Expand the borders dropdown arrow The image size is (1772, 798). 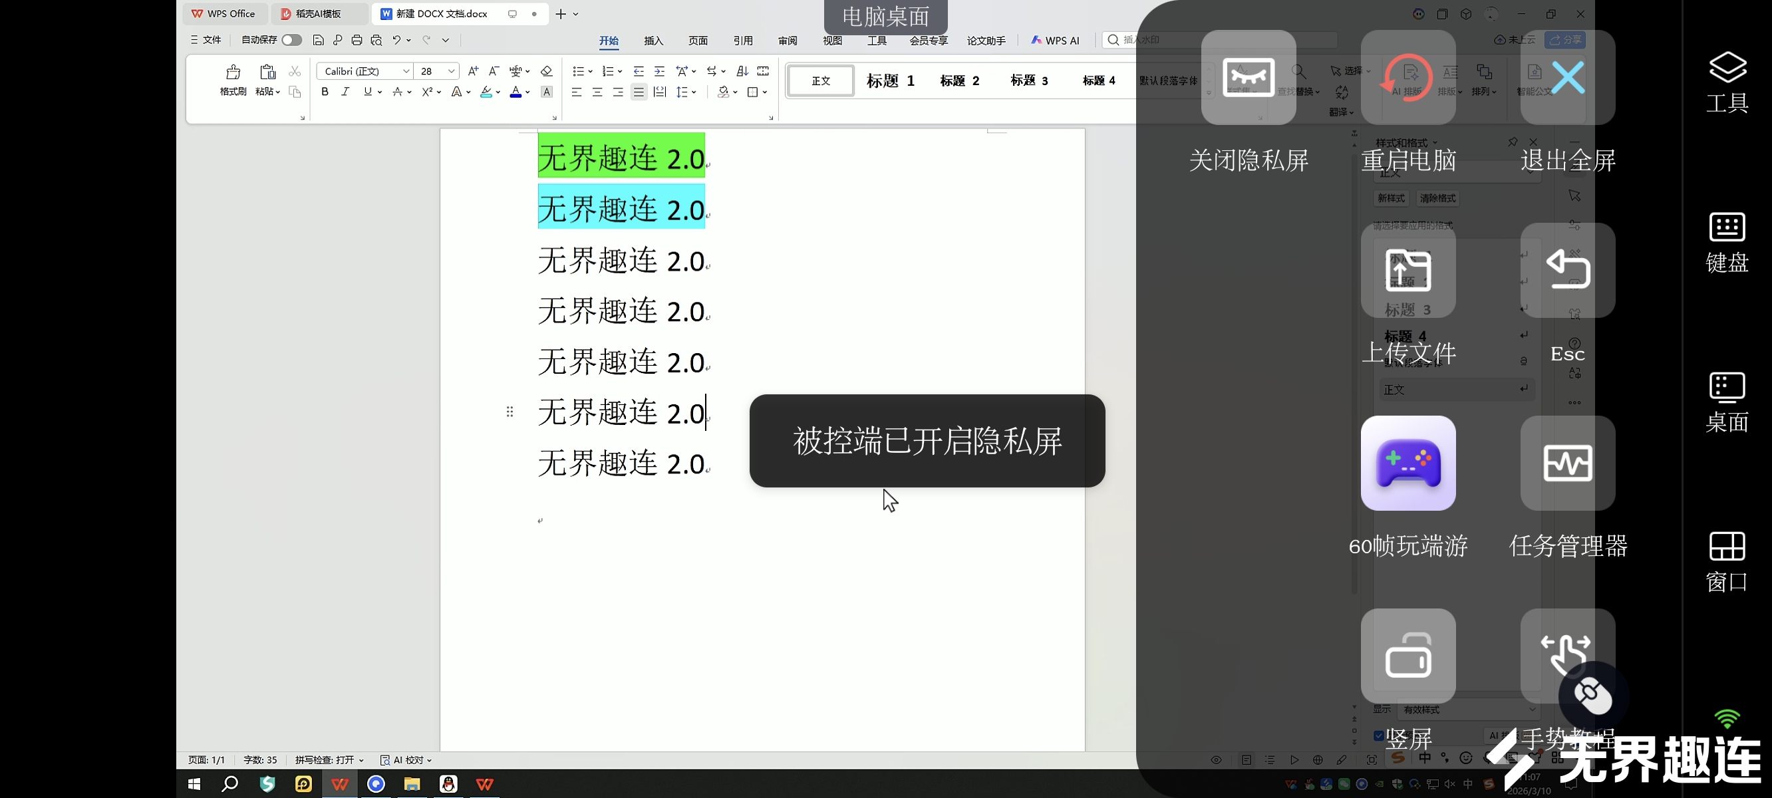point(764,92)
